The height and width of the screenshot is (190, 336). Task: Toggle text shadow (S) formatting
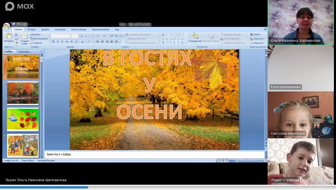tap(72, 42)
